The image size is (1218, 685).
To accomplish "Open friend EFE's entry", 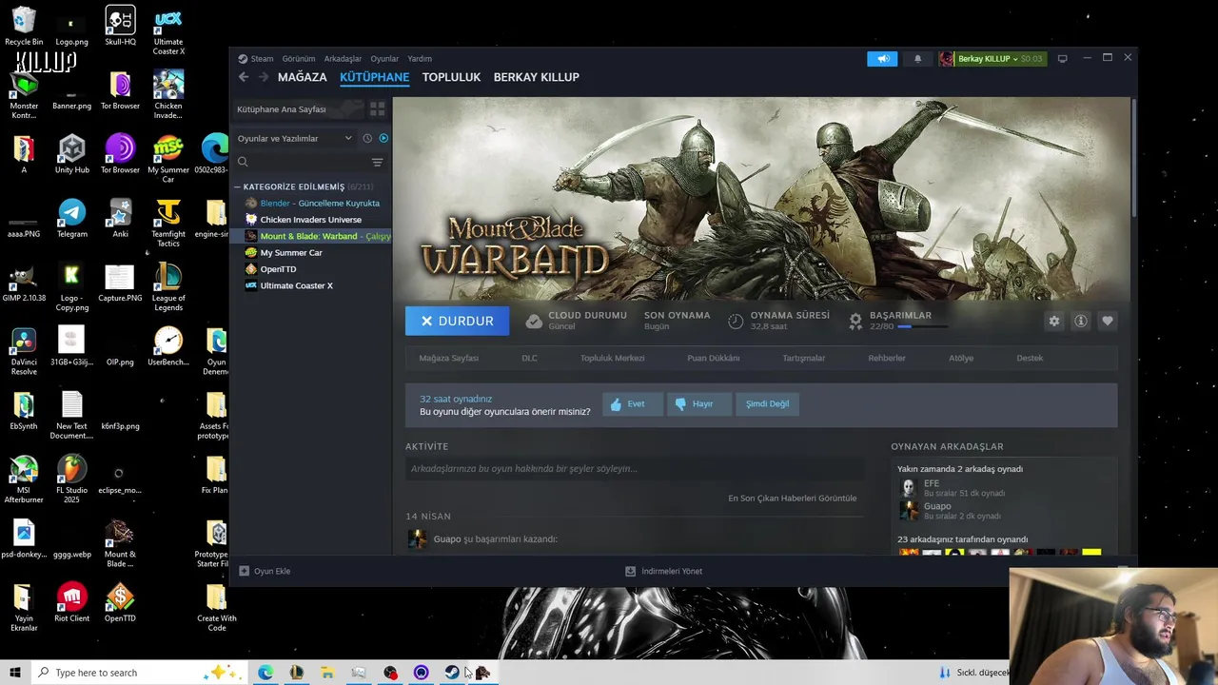I will pyautogui.click(x=952, y=488).
